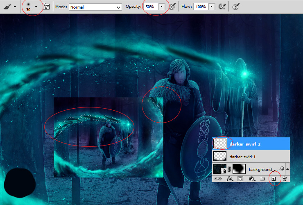303x205 pixels.
Task: Click the smart filters icon on background layer
Action: coord(282,169)
